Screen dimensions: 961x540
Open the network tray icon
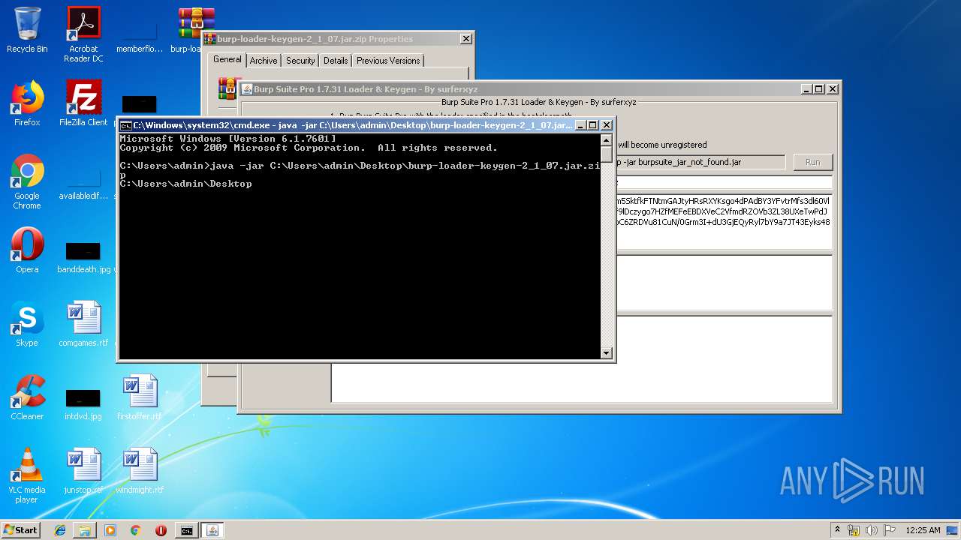854,530
